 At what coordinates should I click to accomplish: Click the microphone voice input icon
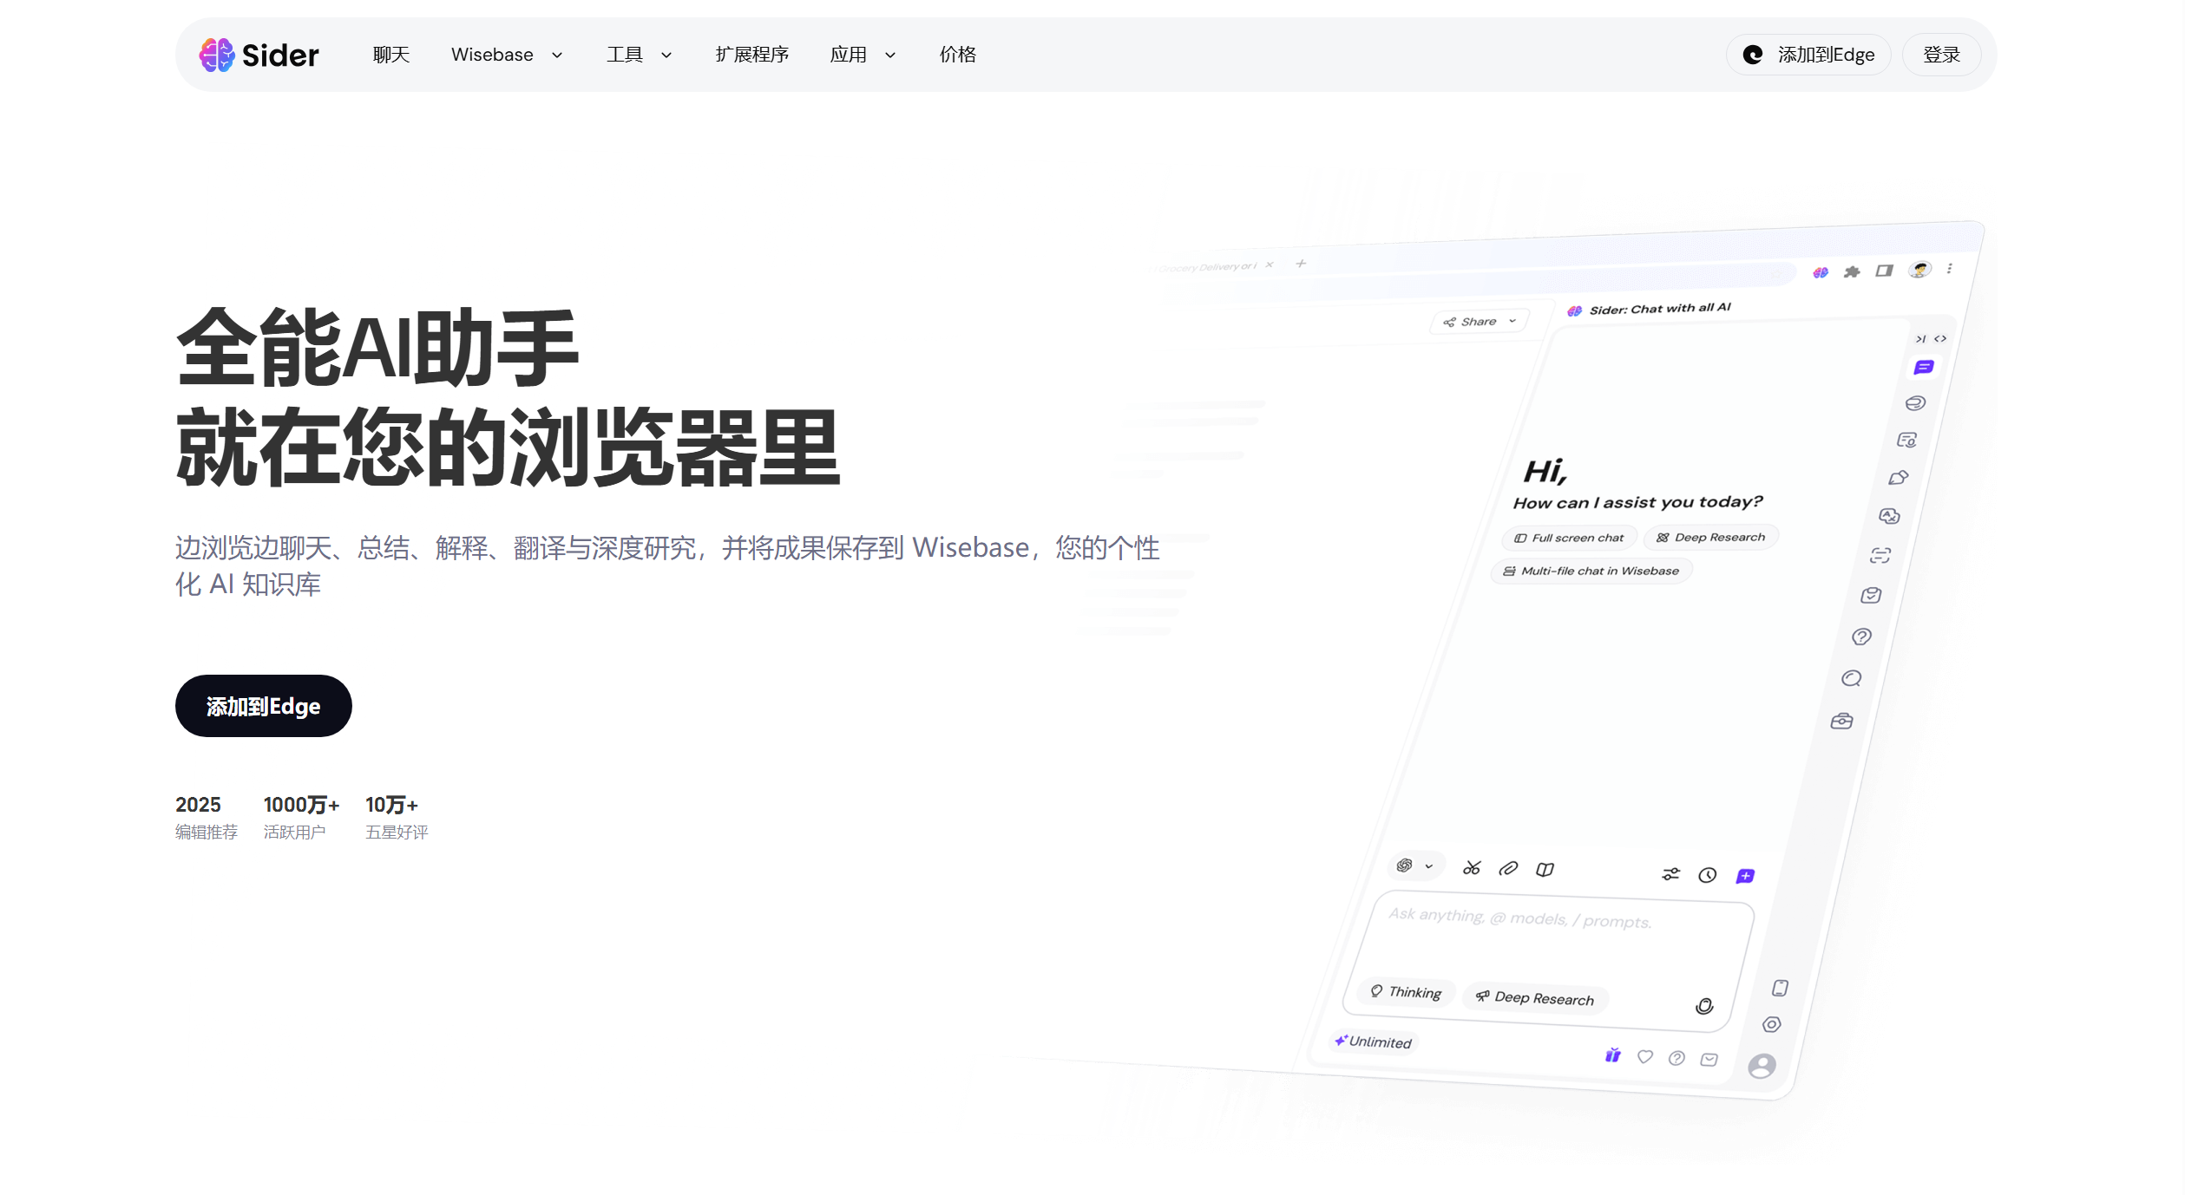point(1704,1006)
